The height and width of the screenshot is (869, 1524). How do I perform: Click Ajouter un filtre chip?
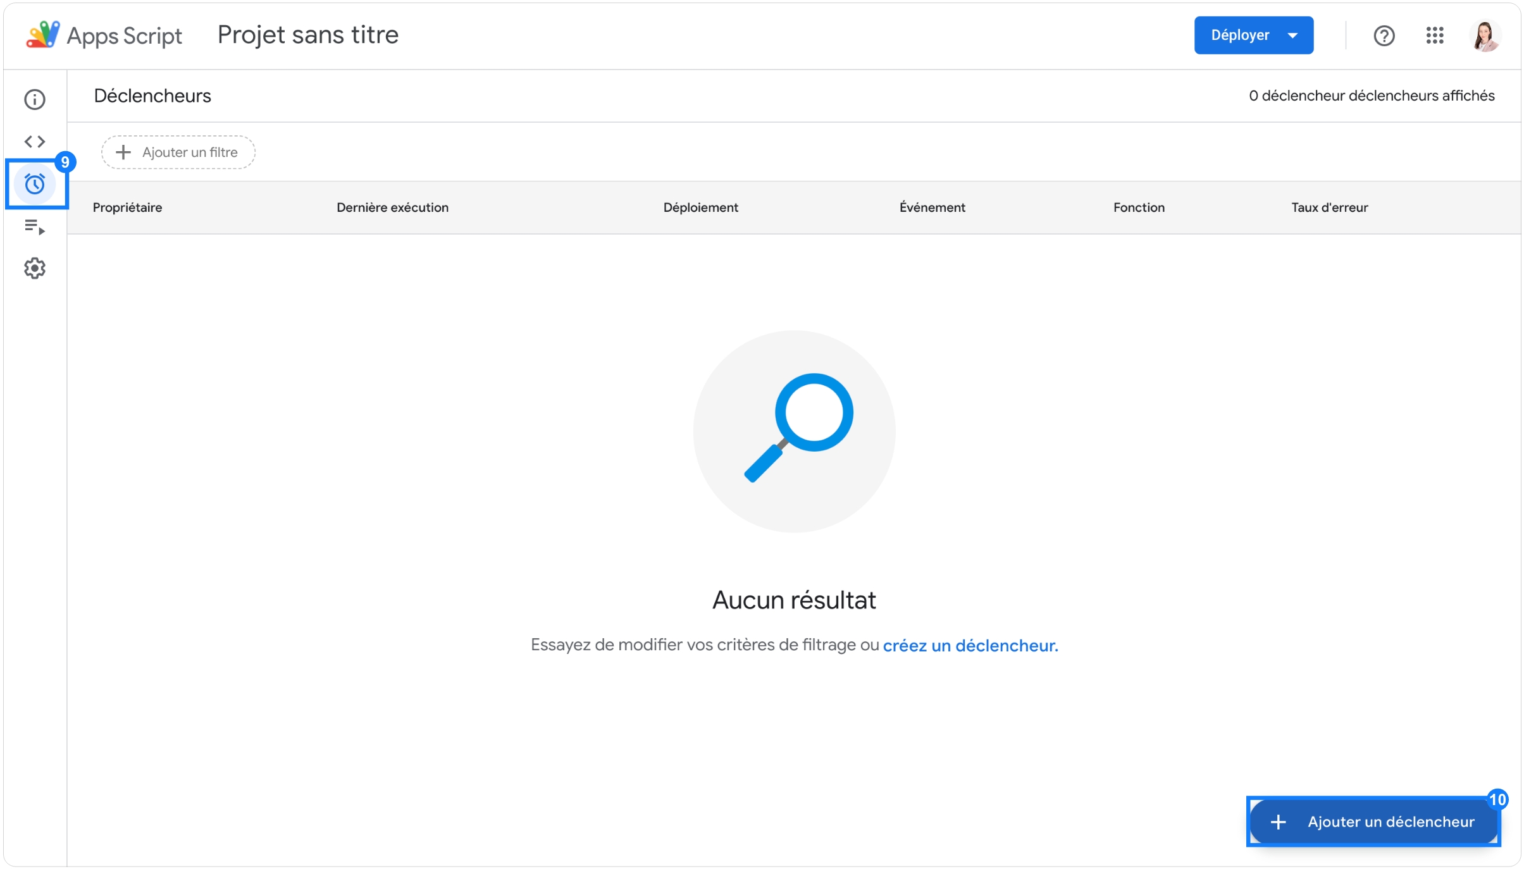point(178,152)
